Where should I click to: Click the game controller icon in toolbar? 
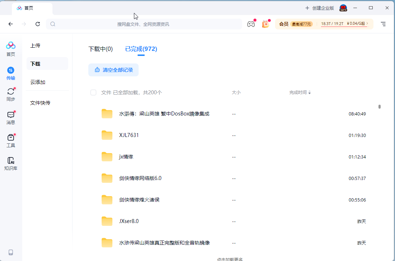coord(251,24)
